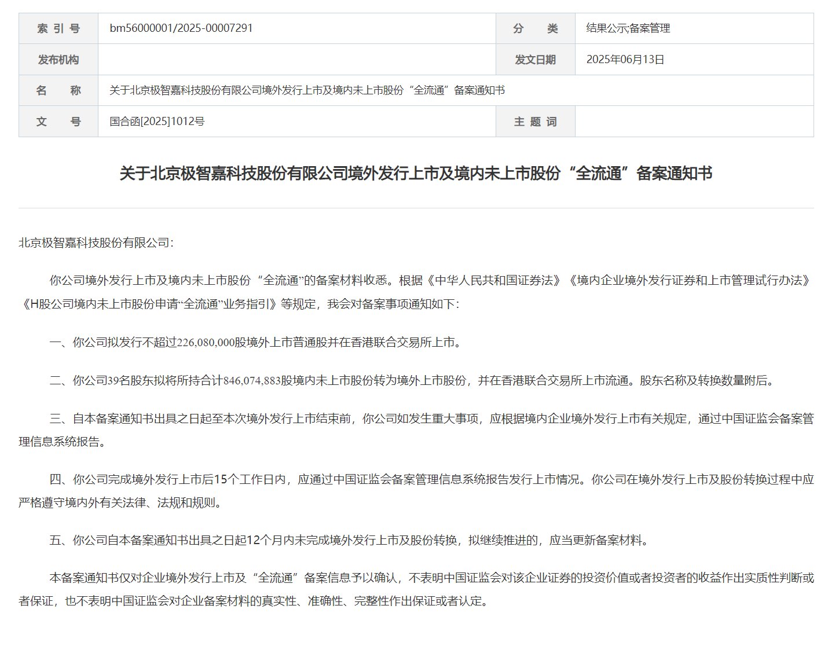Click the 发布机构 label cell
The image size is (839, 646).
pyautogui.click(x=58, y=60)
